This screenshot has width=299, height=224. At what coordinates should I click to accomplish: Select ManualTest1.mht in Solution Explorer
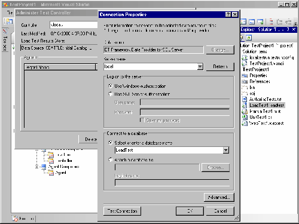pyautogui.click(x=265, y=111)
